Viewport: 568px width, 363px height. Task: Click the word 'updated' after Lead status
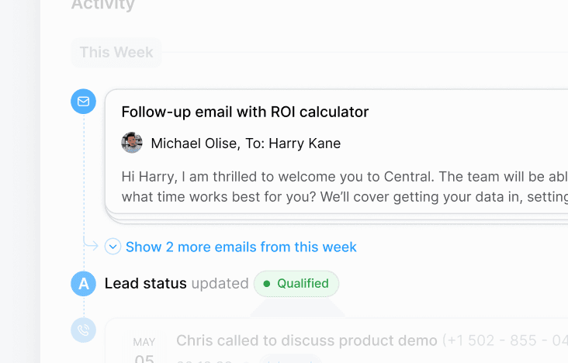tap(220, 284)
